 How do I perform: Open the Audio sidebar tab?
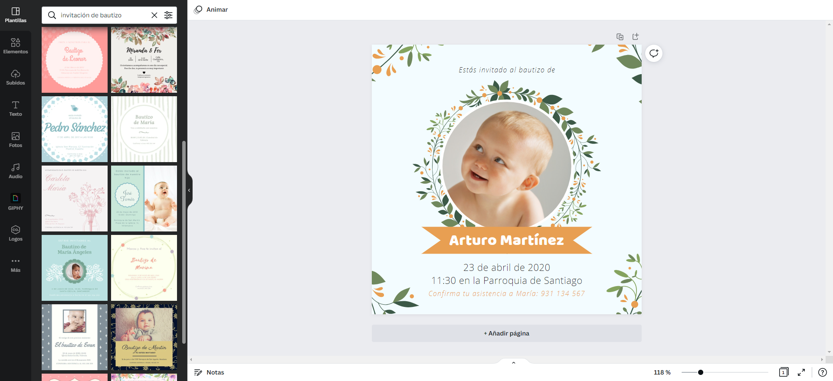click(16, 171)
